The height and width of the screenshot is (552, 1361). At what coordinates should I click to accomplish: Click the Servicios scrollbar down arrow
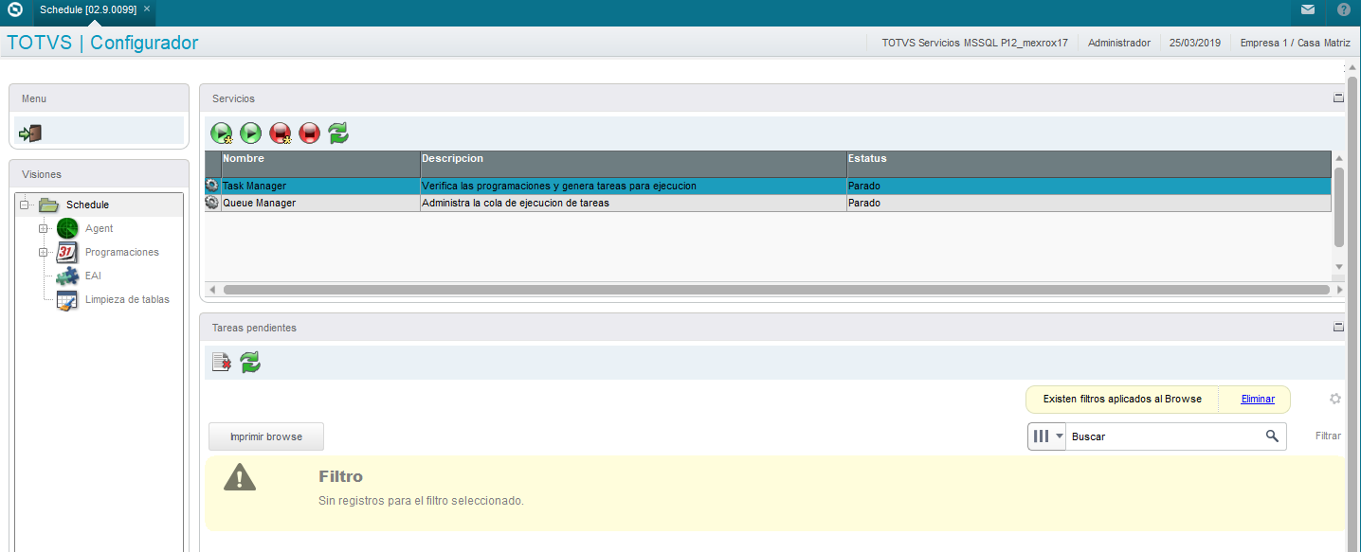(1339, 267)
